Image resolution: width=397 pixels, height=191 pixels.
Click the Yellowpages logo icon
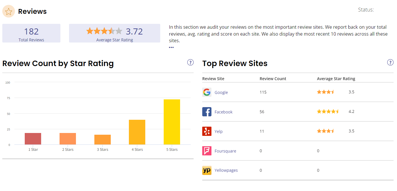pos(207,170)
